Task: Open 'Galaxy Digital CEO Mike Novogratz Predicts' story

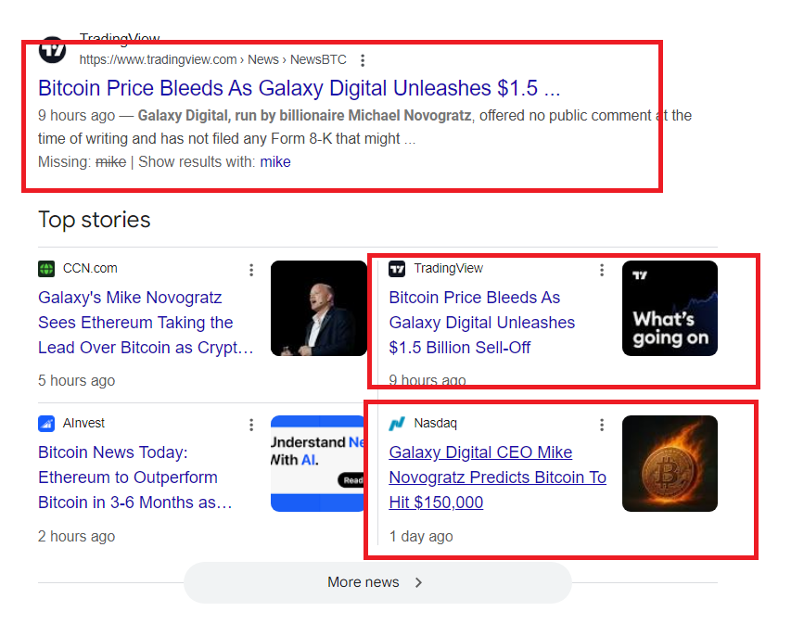Action: tap(497, 478)
